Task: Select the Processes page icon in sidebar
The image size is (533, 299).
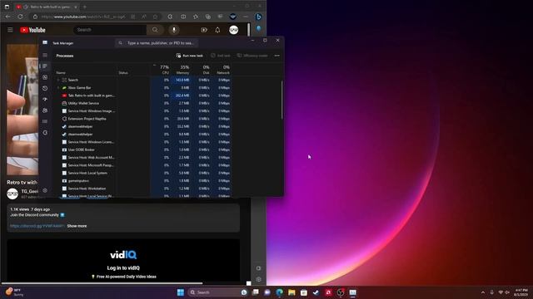Action: tap(45, 66)
